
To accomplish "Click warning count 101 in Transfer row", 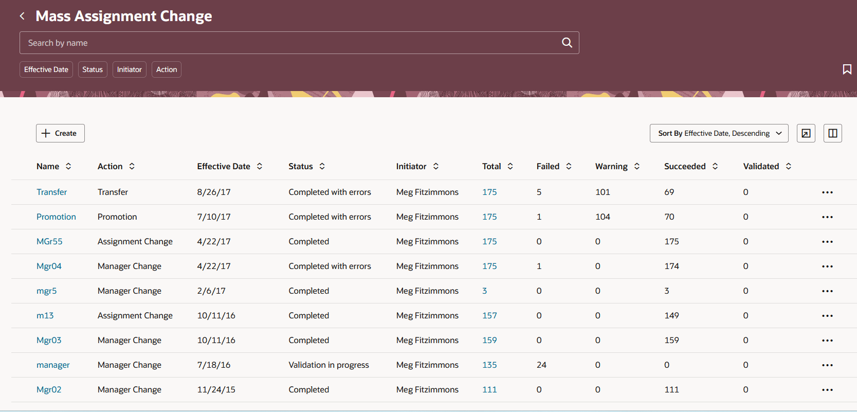I will click(603, 192).
